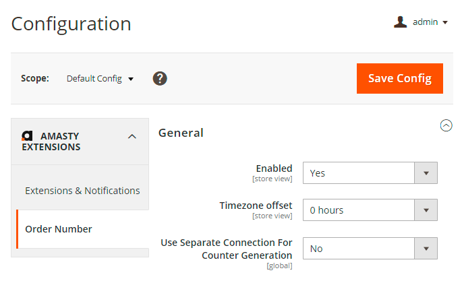Click the Timezone offset field label
The width and height of the screenshot is (462, 281).
click(x=256, y=206)
